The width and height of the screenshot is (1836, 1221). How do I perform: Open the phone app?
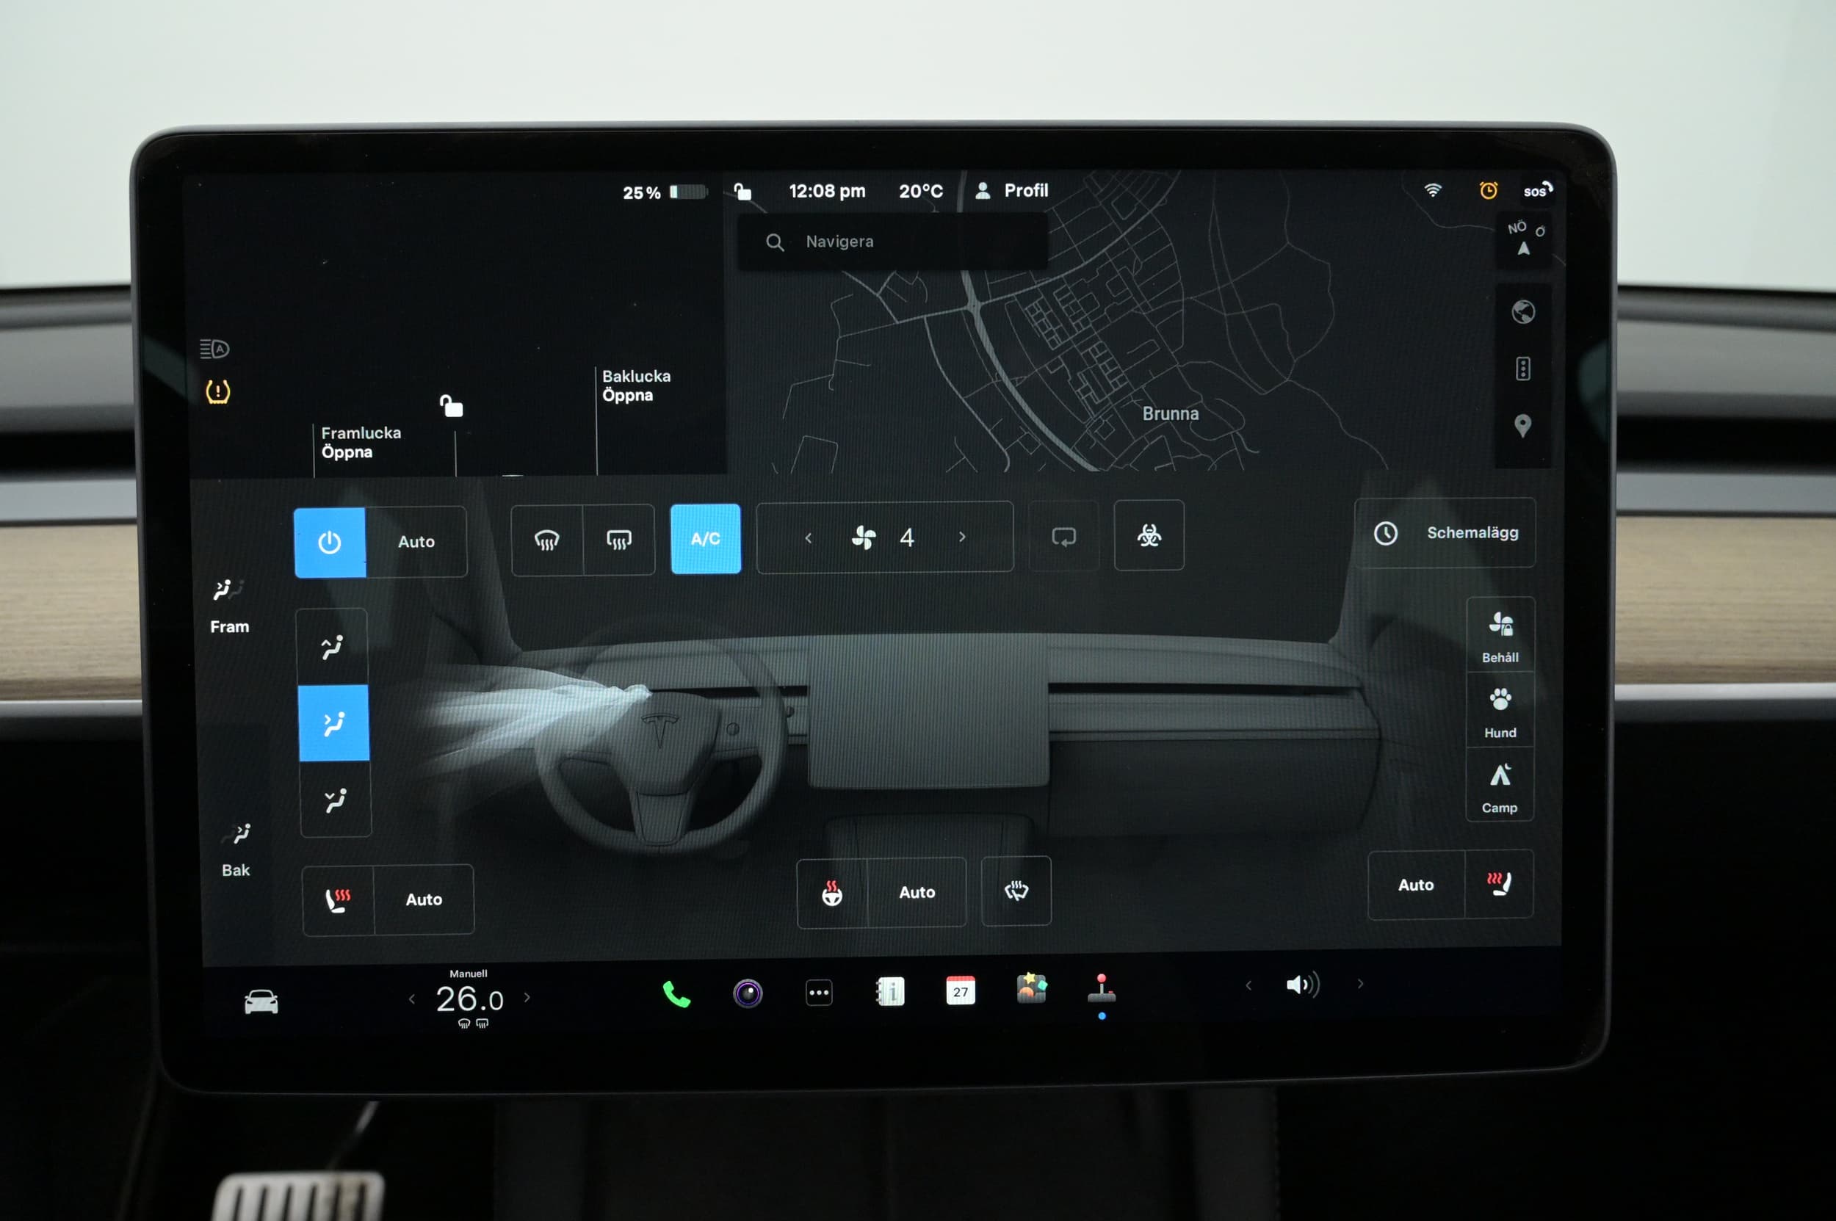(676, 994)
